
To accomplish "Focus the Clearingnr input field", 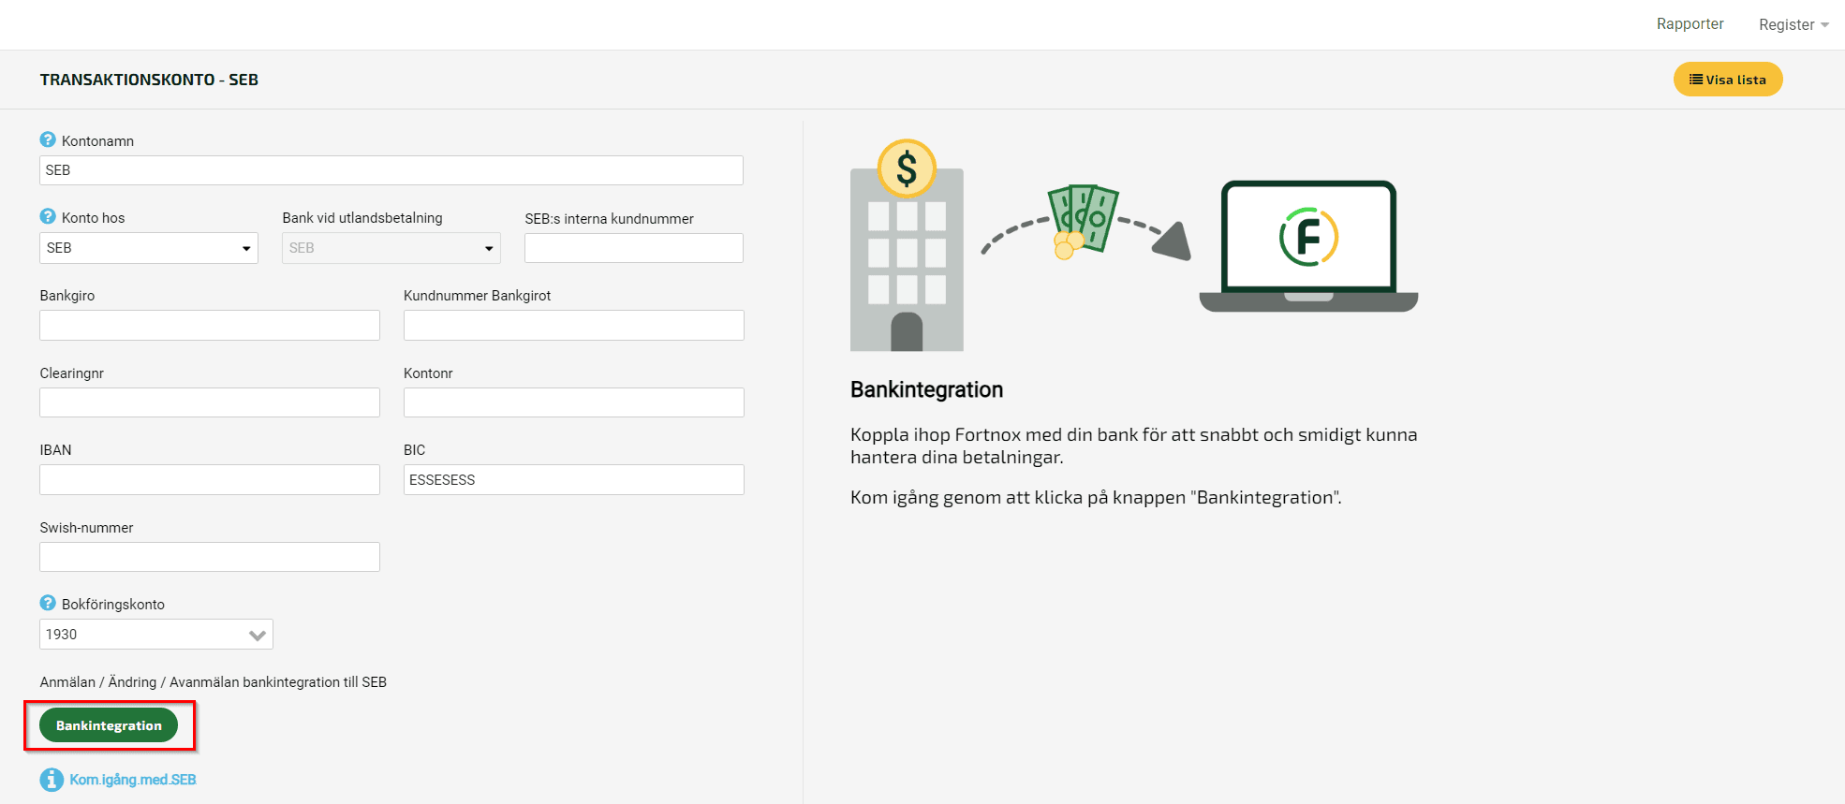I will (210, 402).
